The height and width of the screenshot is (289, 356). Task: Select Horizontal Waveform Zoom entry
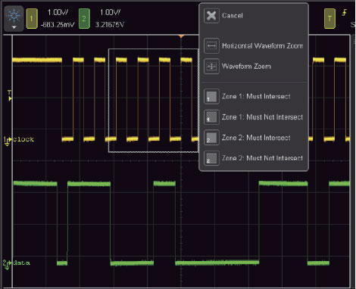(x=263, y=46)
